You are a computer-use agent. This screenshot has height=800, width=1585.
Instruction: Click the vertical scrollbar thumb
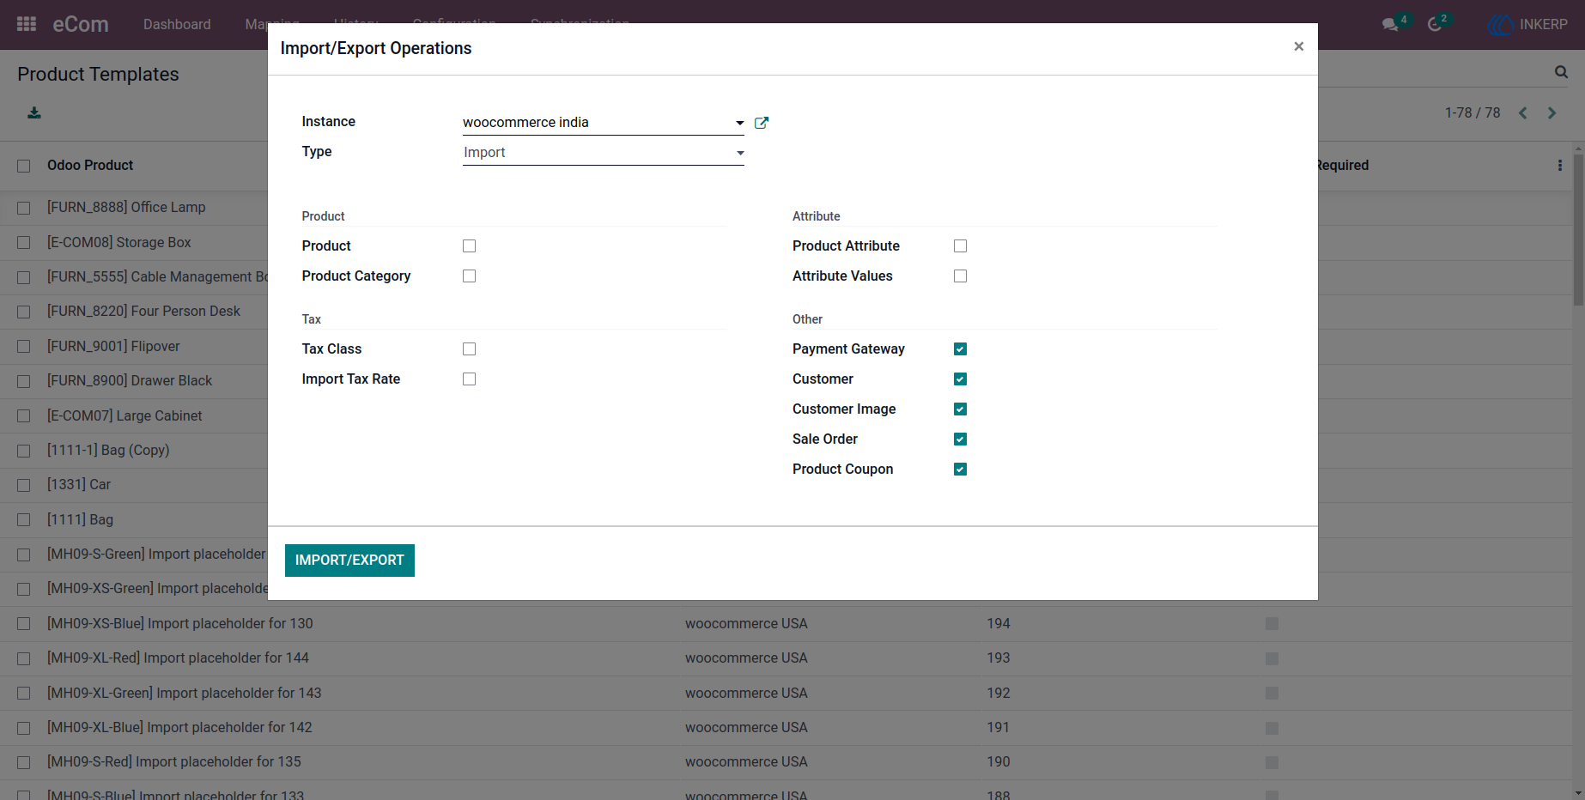[1578, 230]
